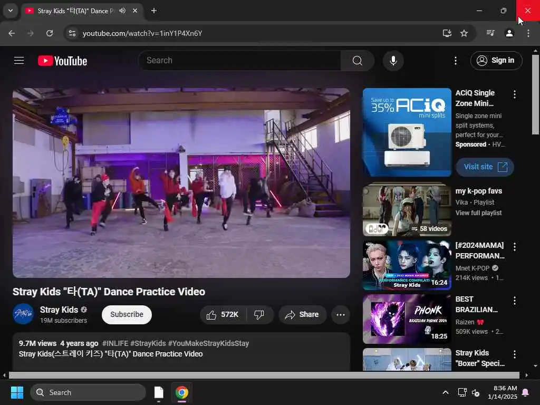Go to YouTube home via logo
This screenshot has height=405, width=540.
(x=62, y=61)
